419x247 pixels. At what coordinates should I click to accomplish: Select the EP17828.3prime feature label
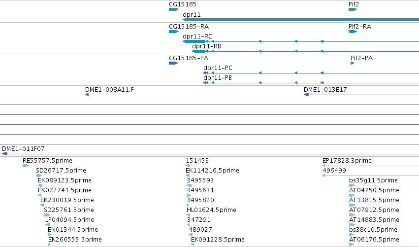tap(347, 161)
